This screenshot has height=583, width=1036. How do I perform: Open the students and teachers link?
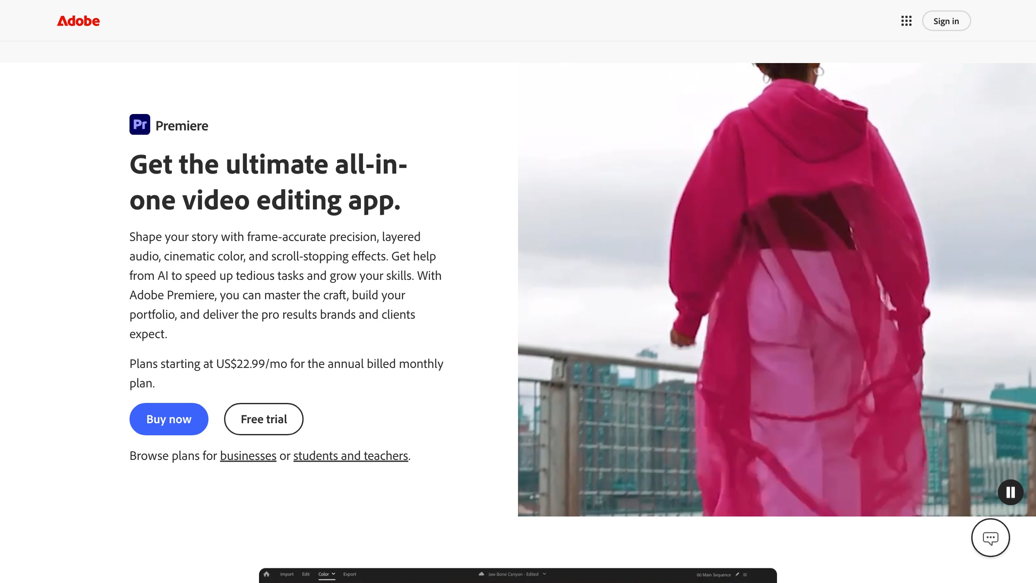pos(351,456)
